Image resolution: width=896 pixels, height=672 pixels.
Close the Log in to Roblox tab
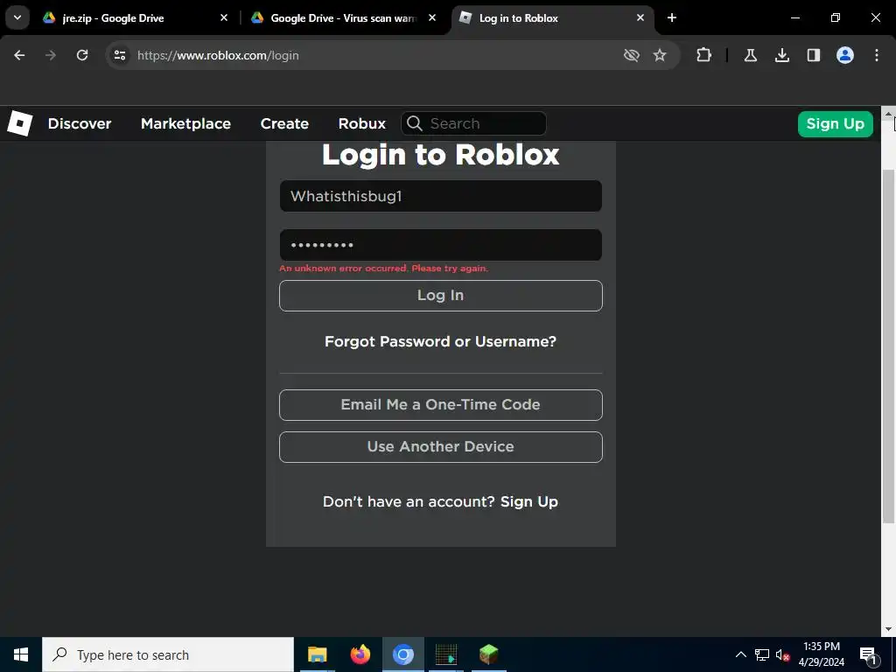click(x=640, y=17)
